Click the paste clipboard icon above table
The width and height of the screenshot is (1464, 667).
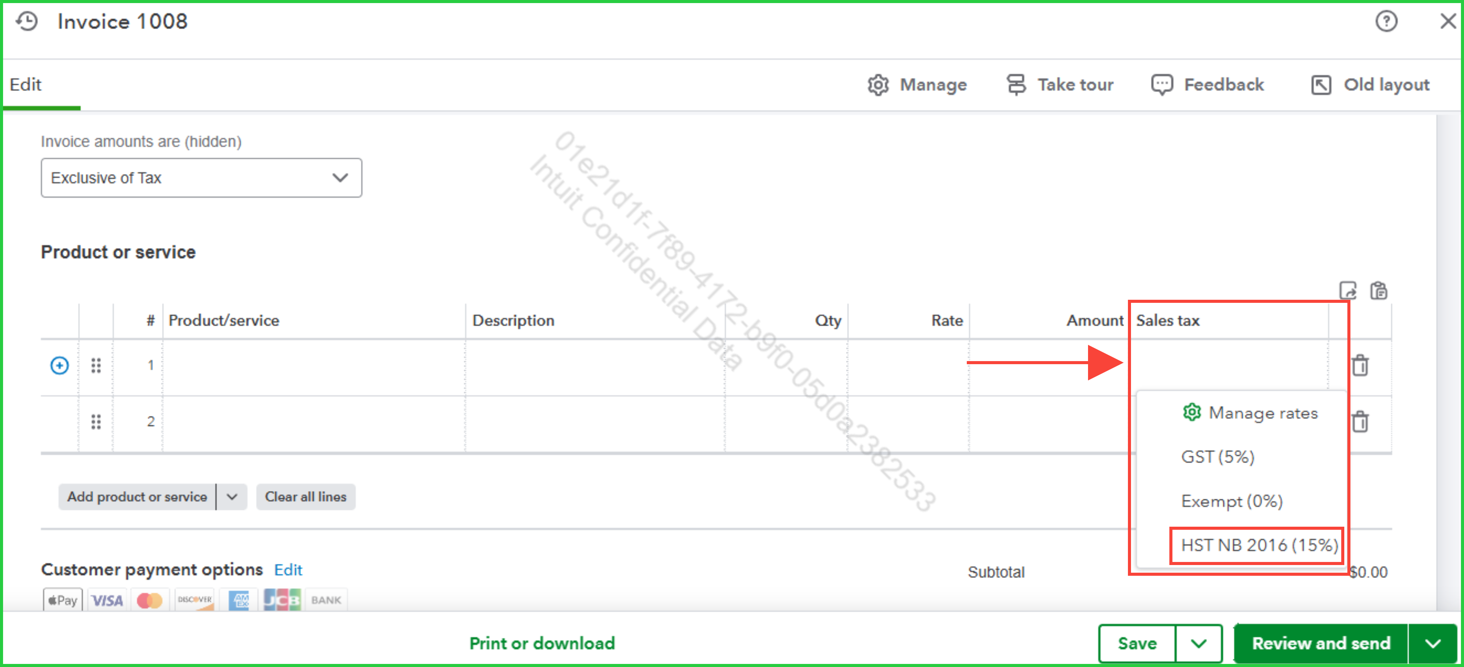[1378, 291]
